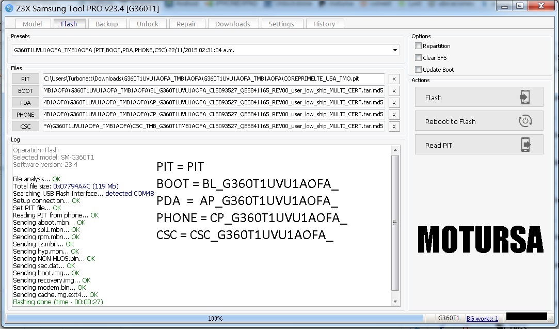Click the 'Sending cache.img.ext4... OK' log line
This screenshot has height=329, width=559.
(x=55, y=295)
